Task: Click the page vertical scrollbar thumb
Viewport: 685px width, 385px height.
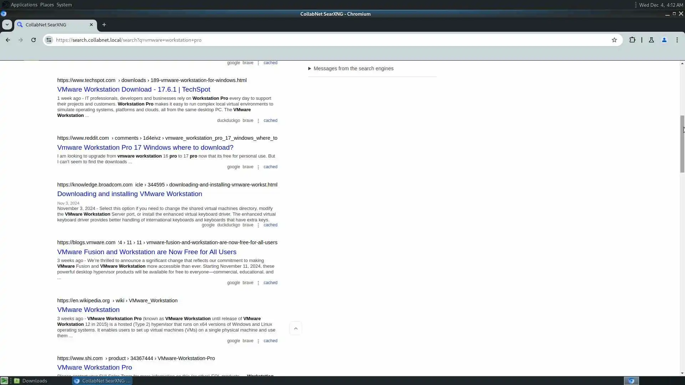Action: pos(682,144)
